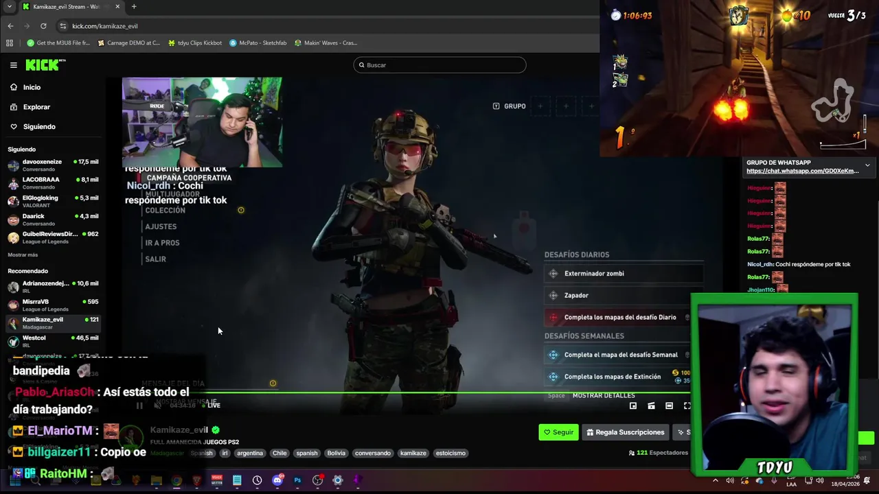Expand followed list with 'Mostrar más'
Screen dimensions: 879x494
click(x=23, y=255)
